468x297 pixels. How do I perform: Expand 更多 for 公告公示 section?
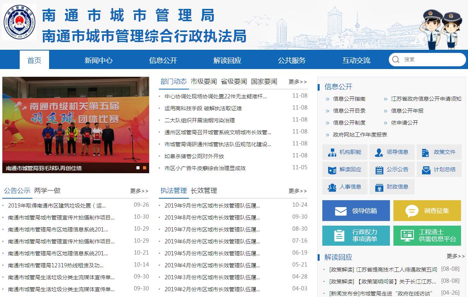point(139,191)
